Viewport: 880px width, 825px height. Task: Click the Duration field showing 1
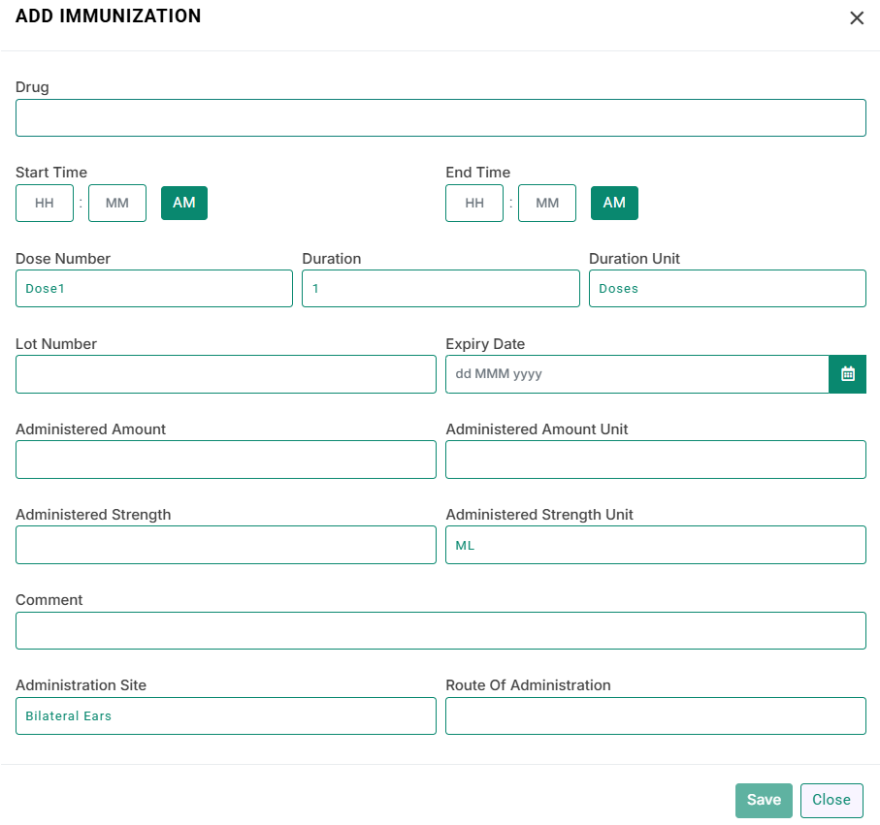point(440,288)
